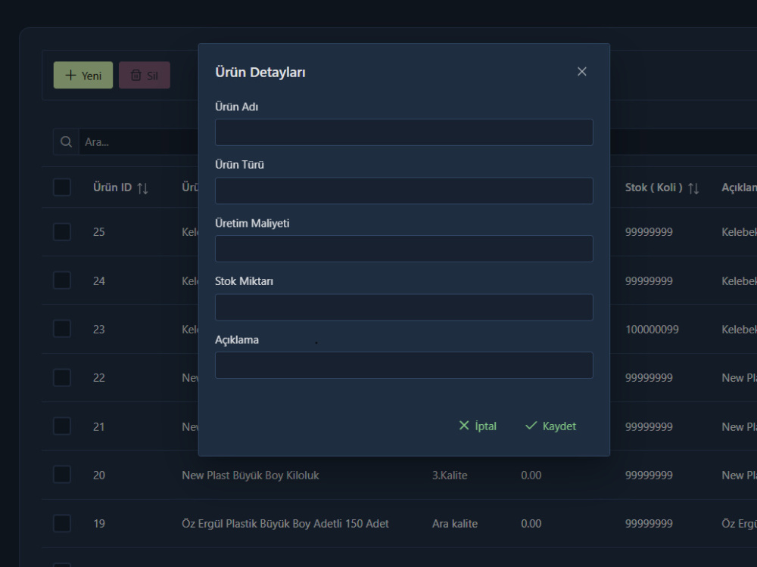This screenshot has width=757, height=567.
Task: Click into the Ürün Türü field
Action: (x=403, y=191)
